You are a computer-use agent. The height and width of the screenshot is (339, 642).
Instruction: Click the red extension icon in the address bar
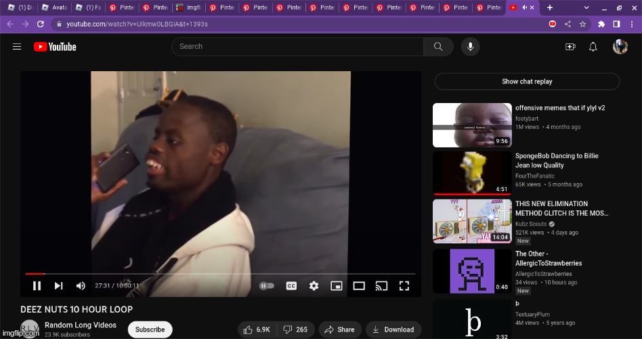(x=553, y=24)
